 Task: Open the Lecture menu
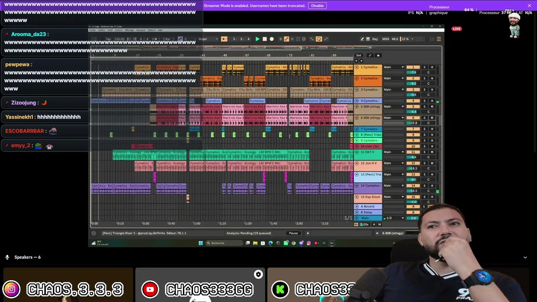pos(119,30)
